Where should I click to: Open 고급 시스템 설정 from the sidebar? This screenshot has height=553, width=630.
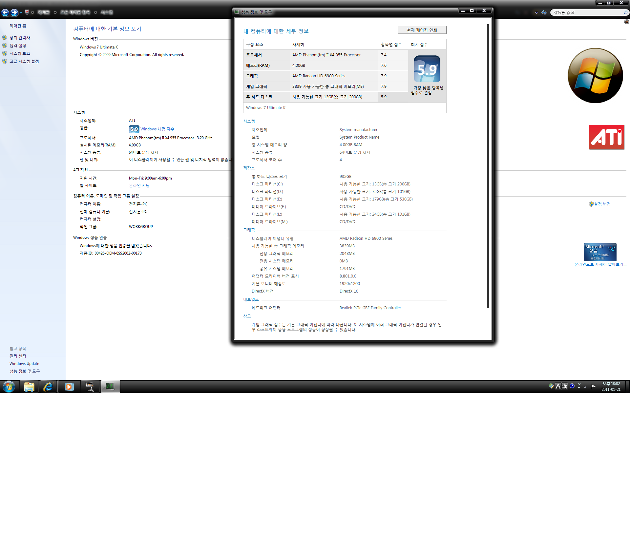(24, 61)
